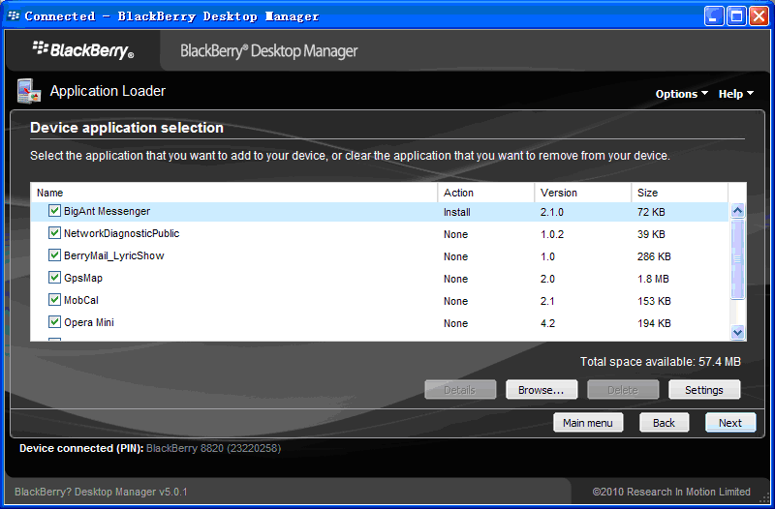The width and height of the screenshot is (775, 509).
Task: Maximize the Desktop Manager window
Action: pyautogui.click(x=736, y=16)
